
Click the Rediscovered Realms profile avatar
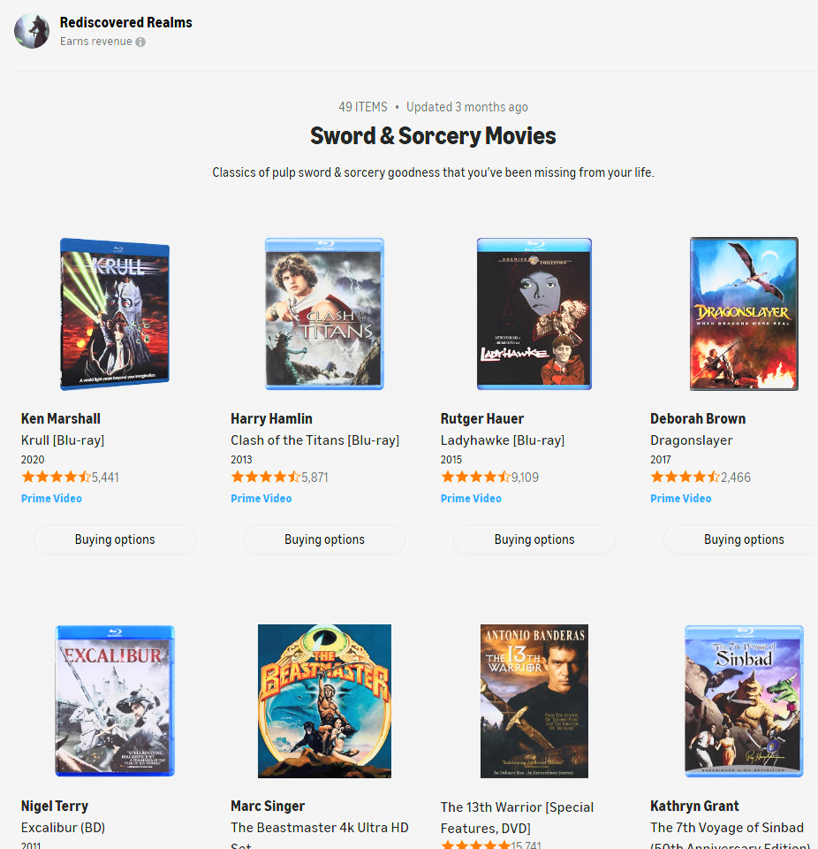pyautogui.click(x=32, y=31)
